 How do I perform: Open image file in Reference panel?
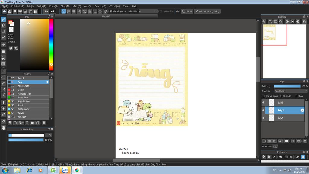(269, 157)
